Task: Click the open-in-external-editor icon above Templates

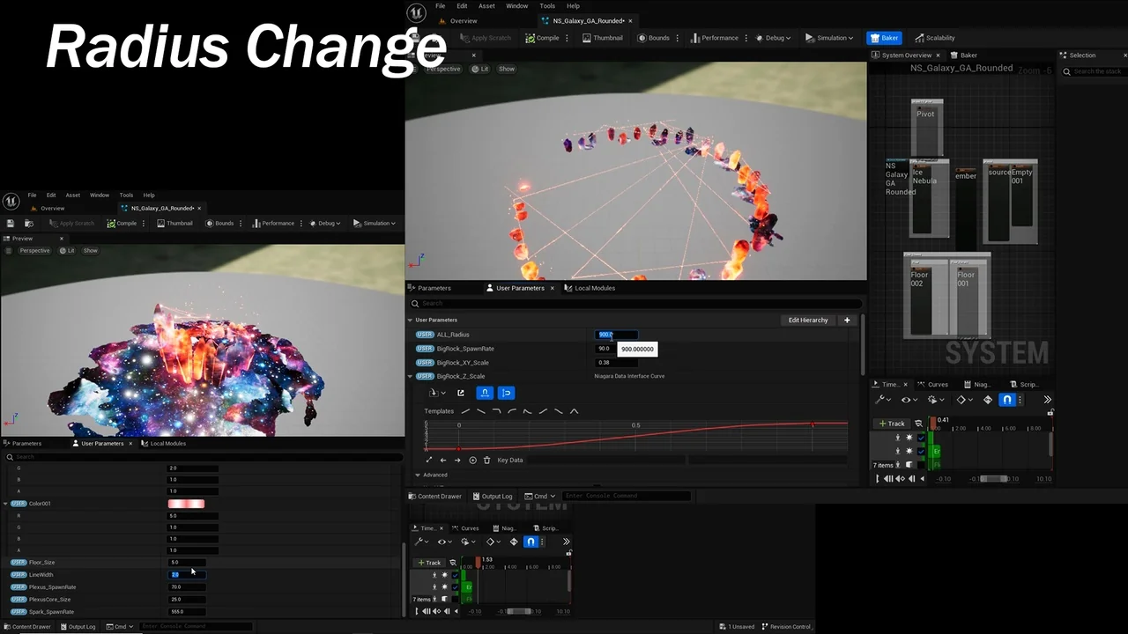Action: pyautogui.click(x=460, y=393)
